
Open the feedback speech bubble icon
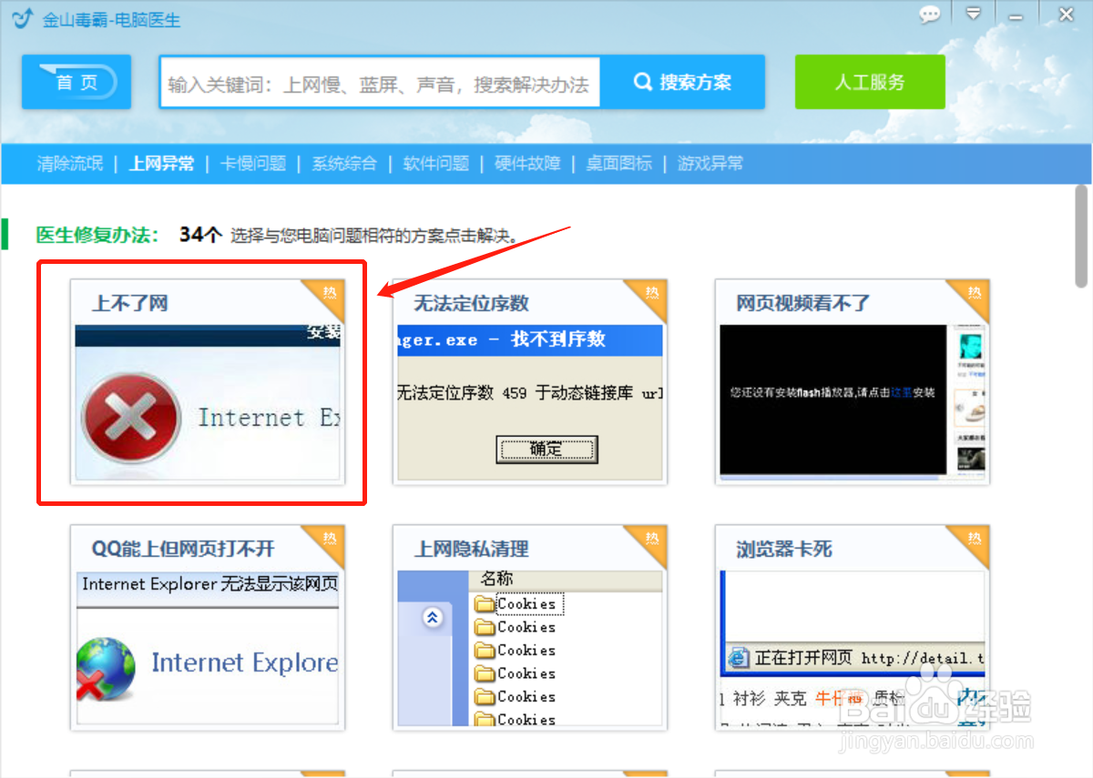(929, 15)
